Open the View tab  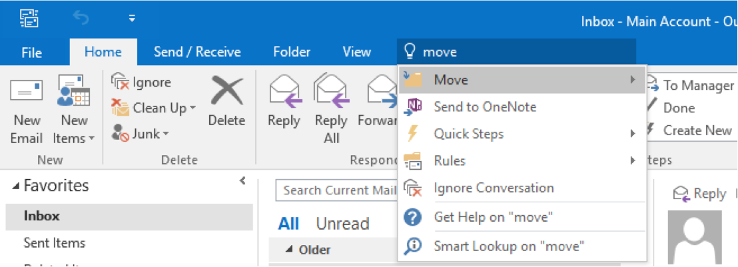tap(357, 53)
